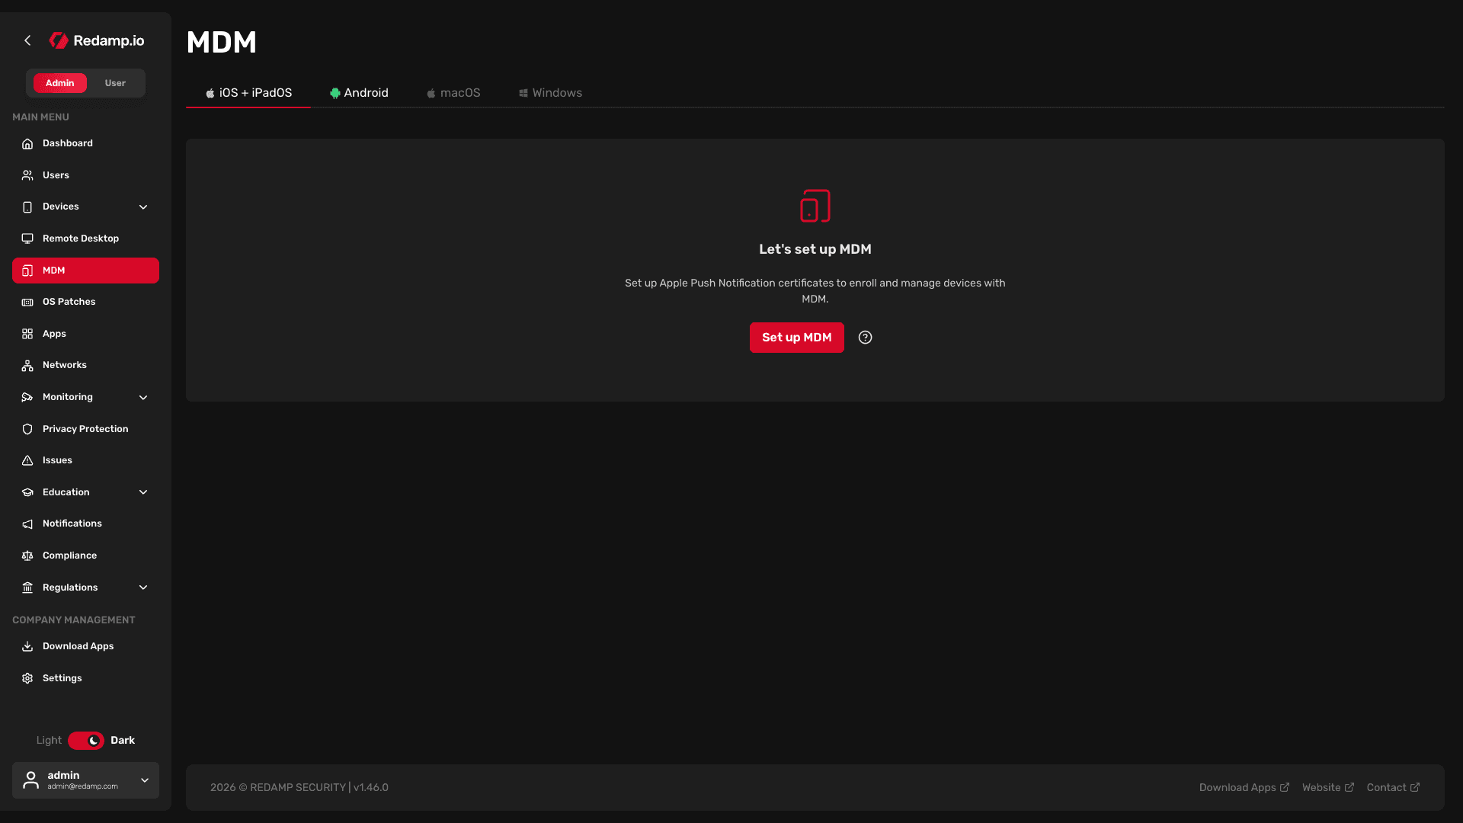
Task: Click Settings gear icon
Action: (27, 678)
